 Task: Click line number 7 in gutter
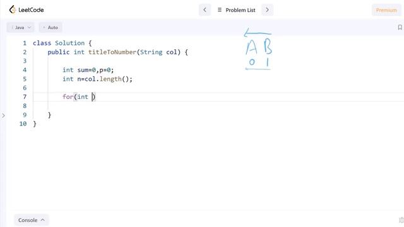25,96
